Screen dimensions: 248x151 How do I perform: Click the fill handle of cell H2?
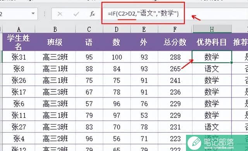tap(232, 62)
